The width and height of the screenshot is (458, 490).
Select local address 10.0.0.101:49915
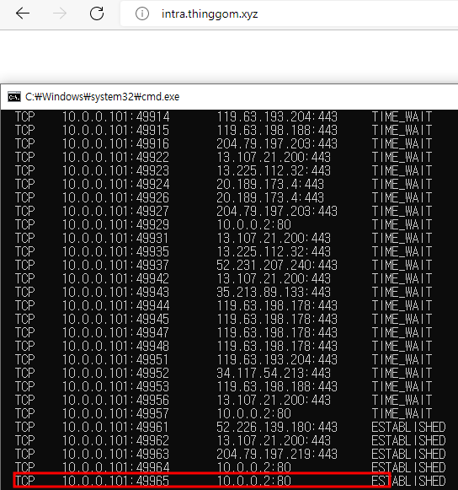point(115,130)
